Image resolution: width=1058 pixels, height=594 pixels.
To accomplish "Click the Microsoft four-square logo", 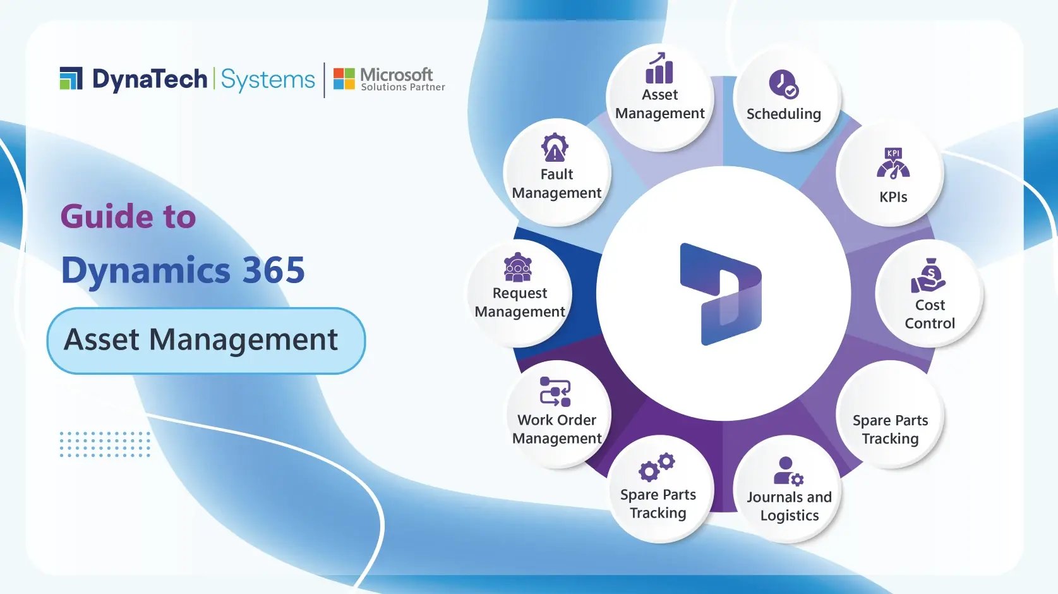I will click(344, 79).
